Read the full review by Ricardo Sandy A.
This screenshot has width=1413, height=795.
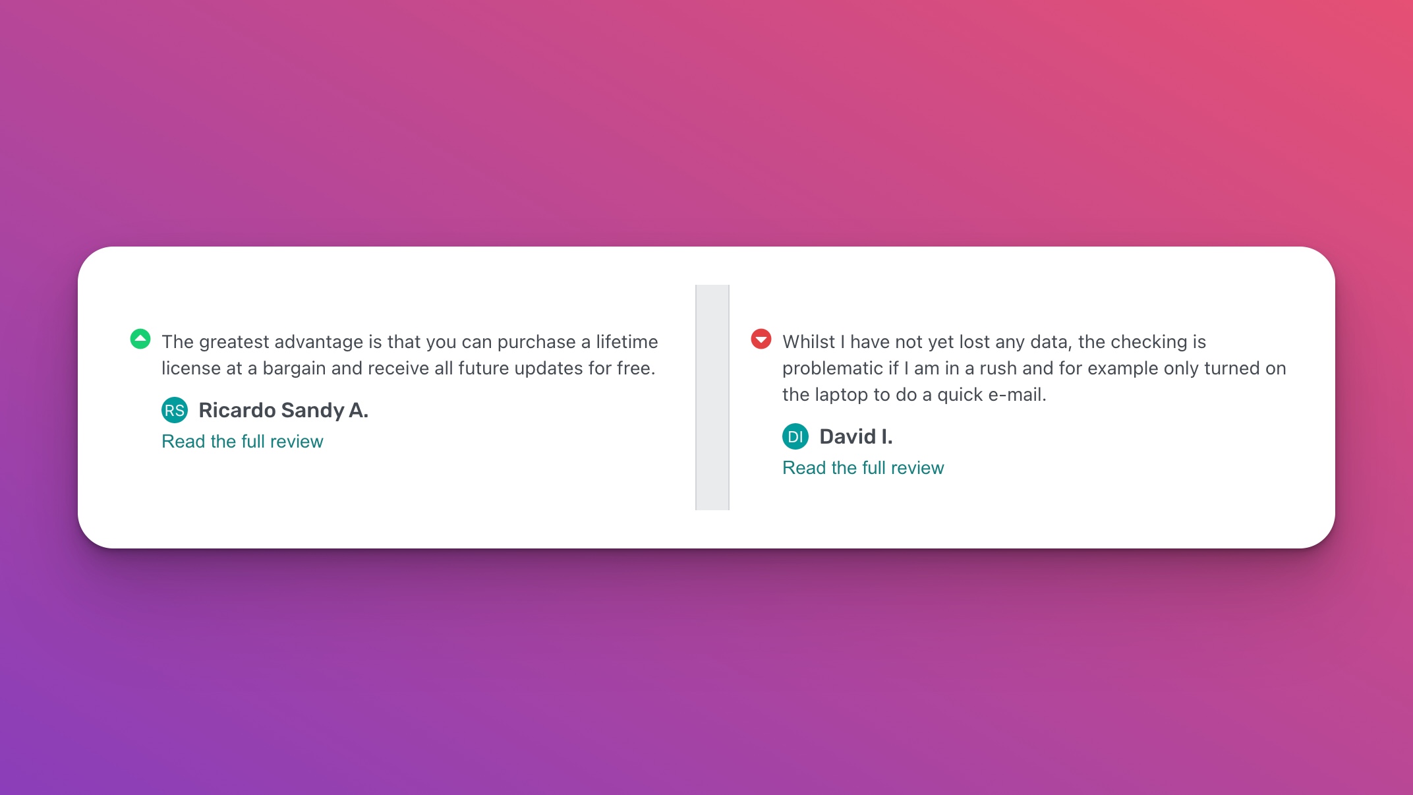pyautogui.click(x=242, y=441)
